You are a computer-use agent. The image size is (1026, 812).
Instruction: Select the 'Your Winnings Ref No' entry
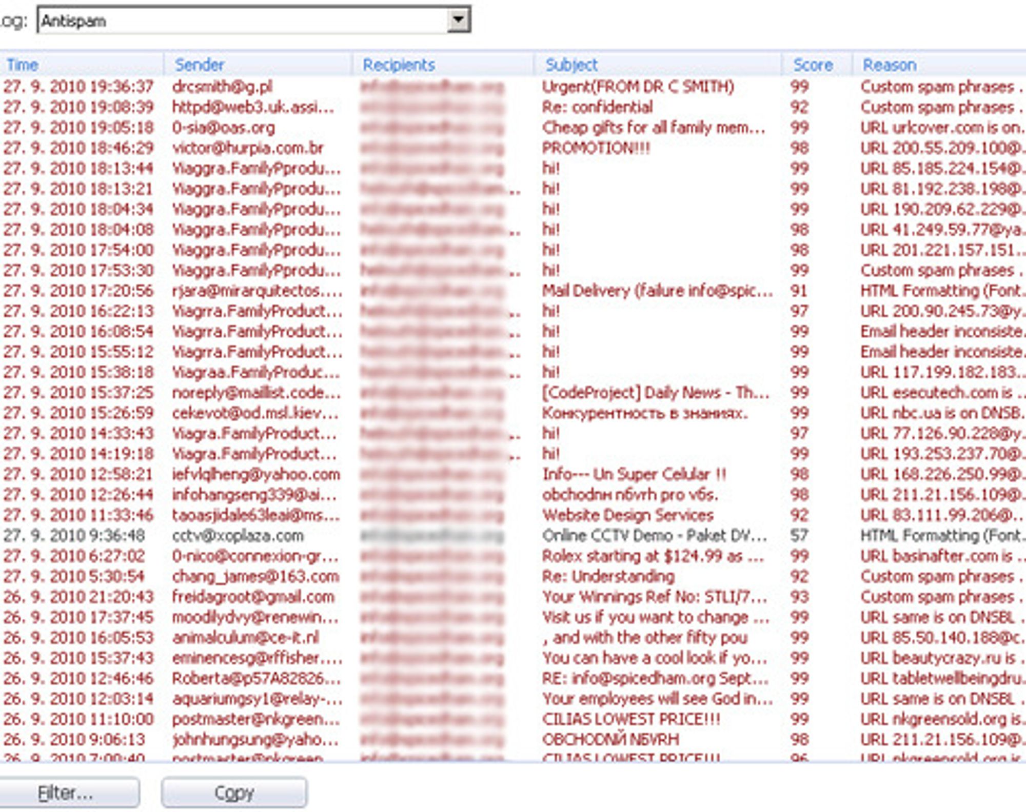513,597
